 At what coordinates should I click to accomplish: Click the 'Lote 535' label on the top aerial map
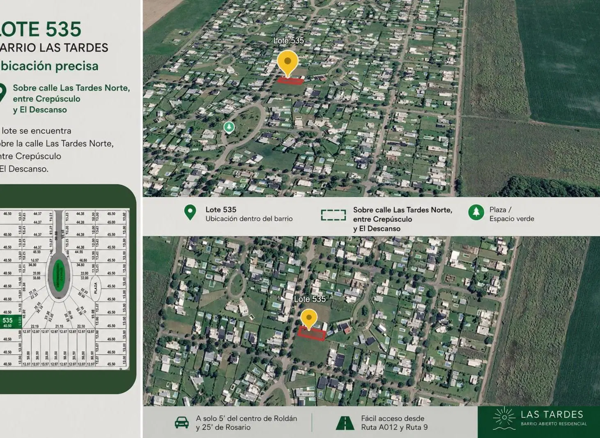(x=289, y=41)
